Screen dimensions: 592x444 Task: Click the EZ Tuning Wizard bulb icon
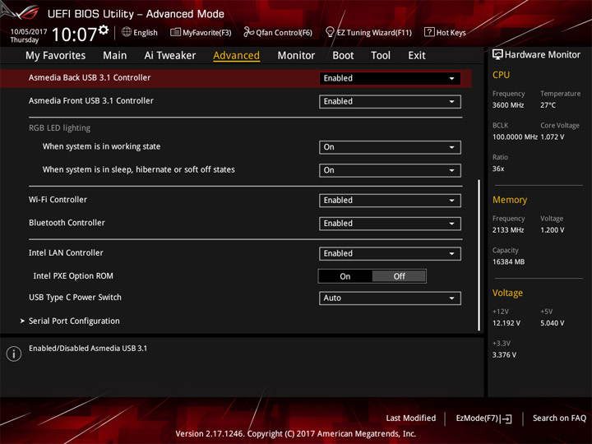tap(330, 32)
